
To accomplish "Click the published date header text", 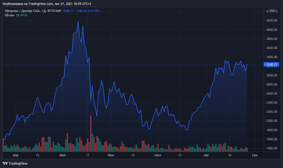I will [47, 4].
